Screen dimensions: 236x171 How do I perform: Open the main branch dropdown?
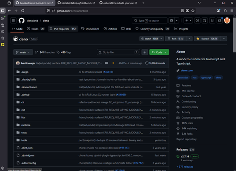click(x=23, y=52)
